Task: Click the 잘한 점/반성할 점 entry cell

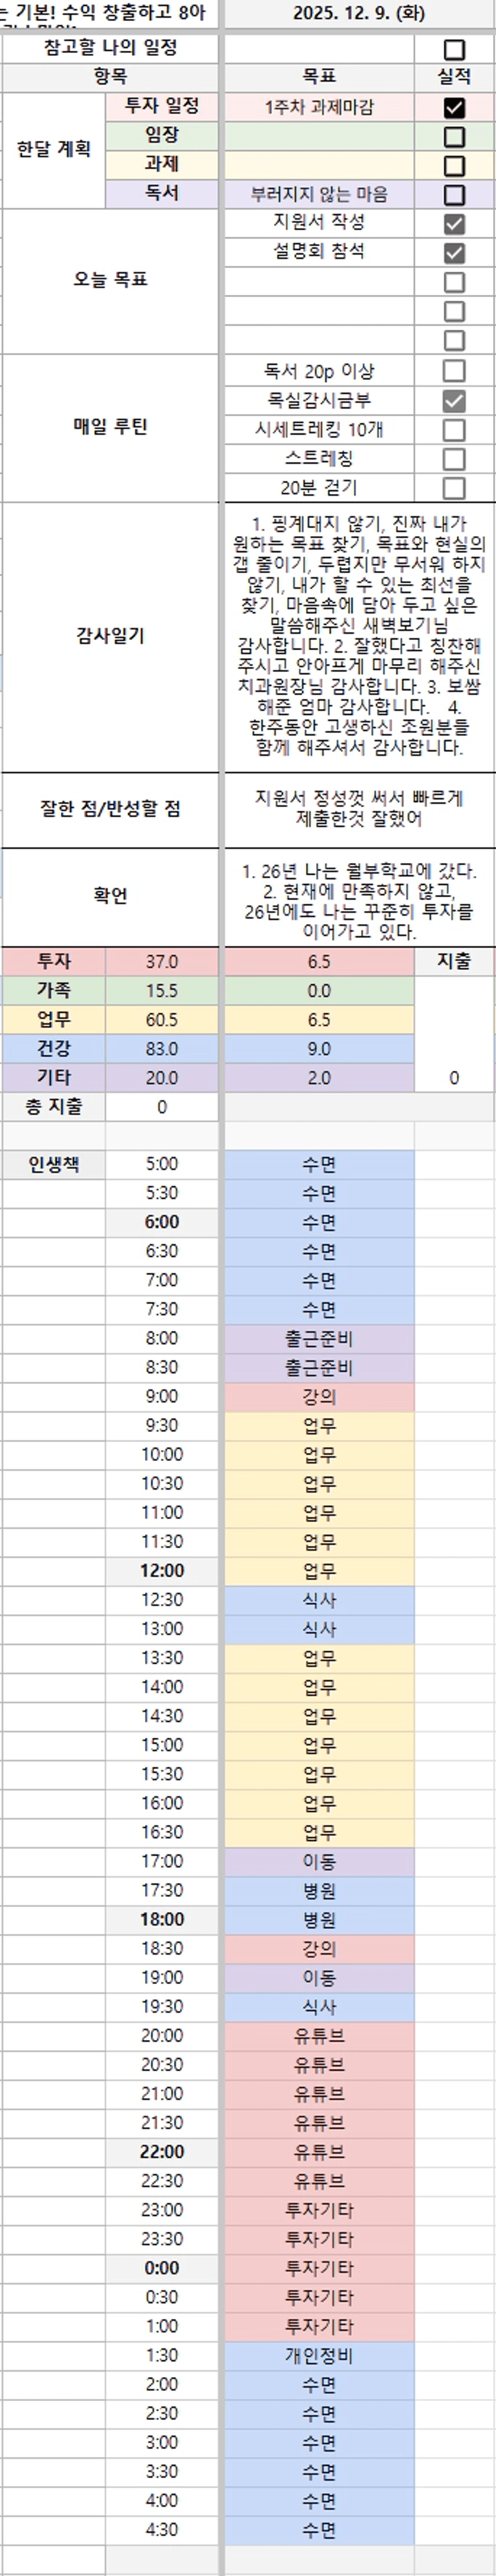Action: point(358,808)
